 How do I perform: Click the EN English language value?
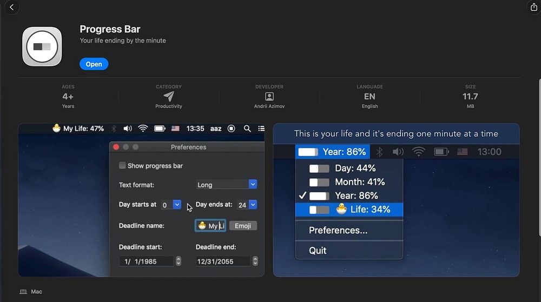pyautogui.click(x=370, y=96)
